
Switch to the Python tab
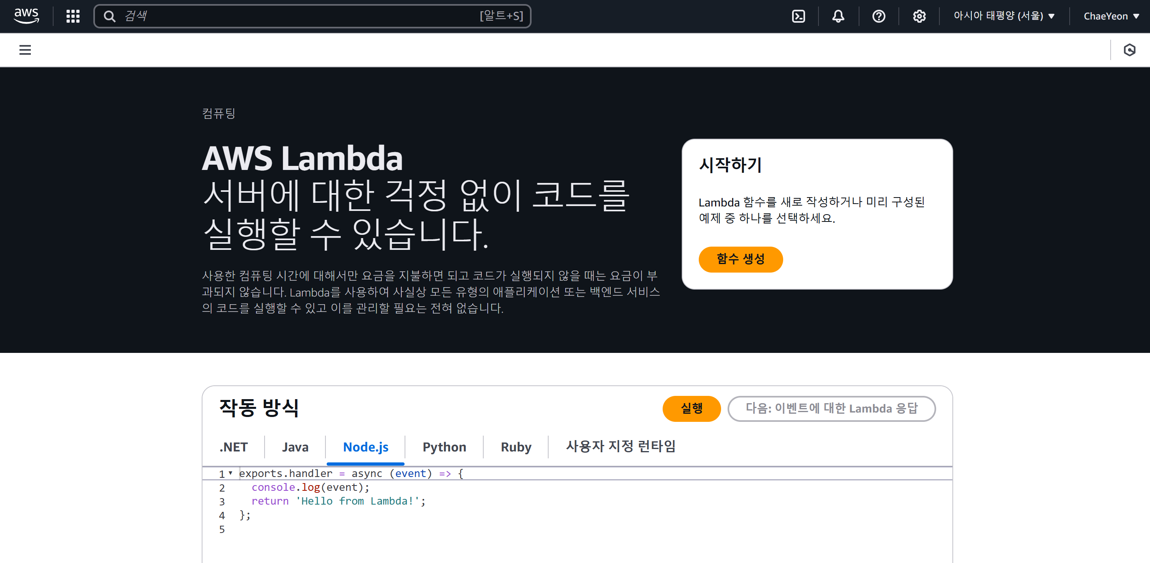pyautogui.click(x=444, y=447)
